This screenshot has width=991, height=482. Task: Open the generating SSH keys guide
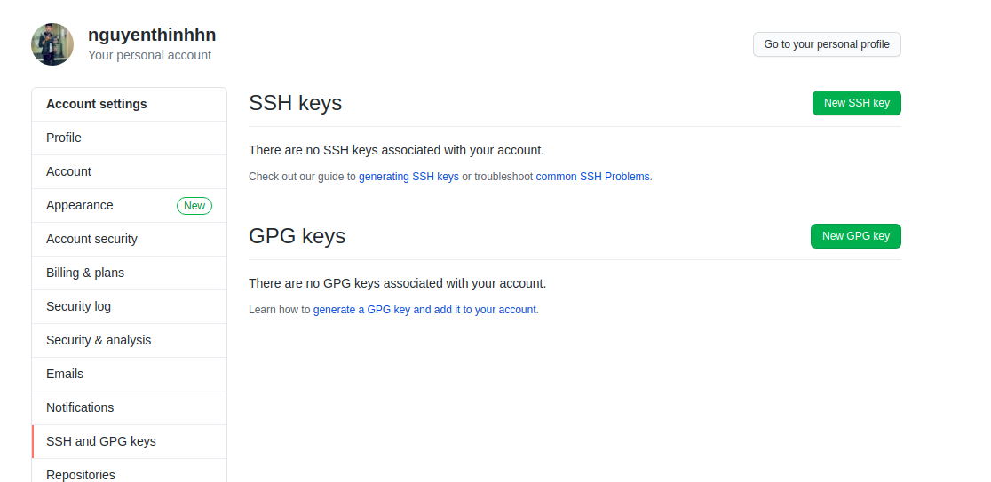[x=408, y=177]
